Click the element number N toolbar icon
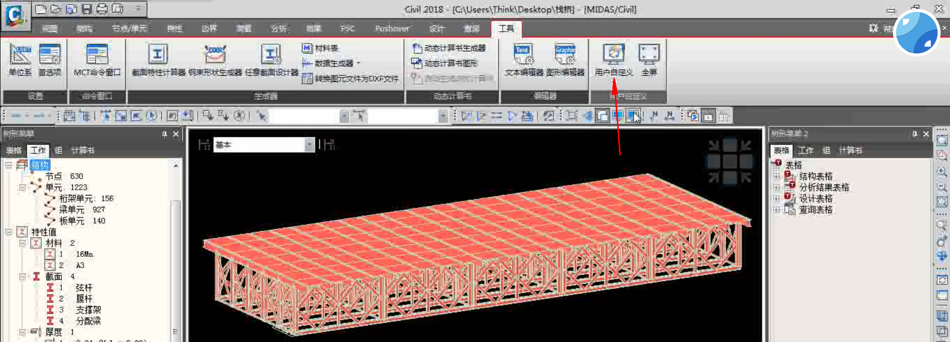Image resolution: width=950 pixels, height=342 pixels. click(x=669, y=116)
